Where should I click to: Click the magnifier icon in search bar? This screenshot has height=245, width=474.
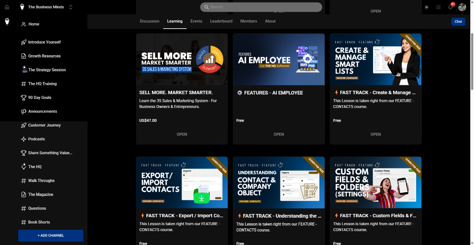pyautogui.click(x=206, y=7)
